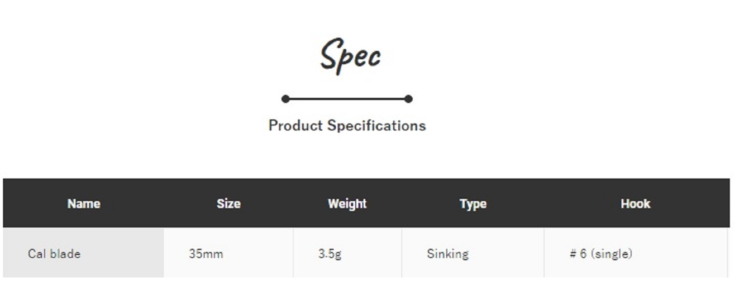Click the right dot of the divider

click(408, 99)
